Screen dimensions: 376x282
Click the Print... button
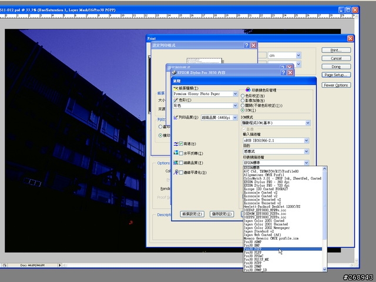pyautogui.click(x=336, y=50)
